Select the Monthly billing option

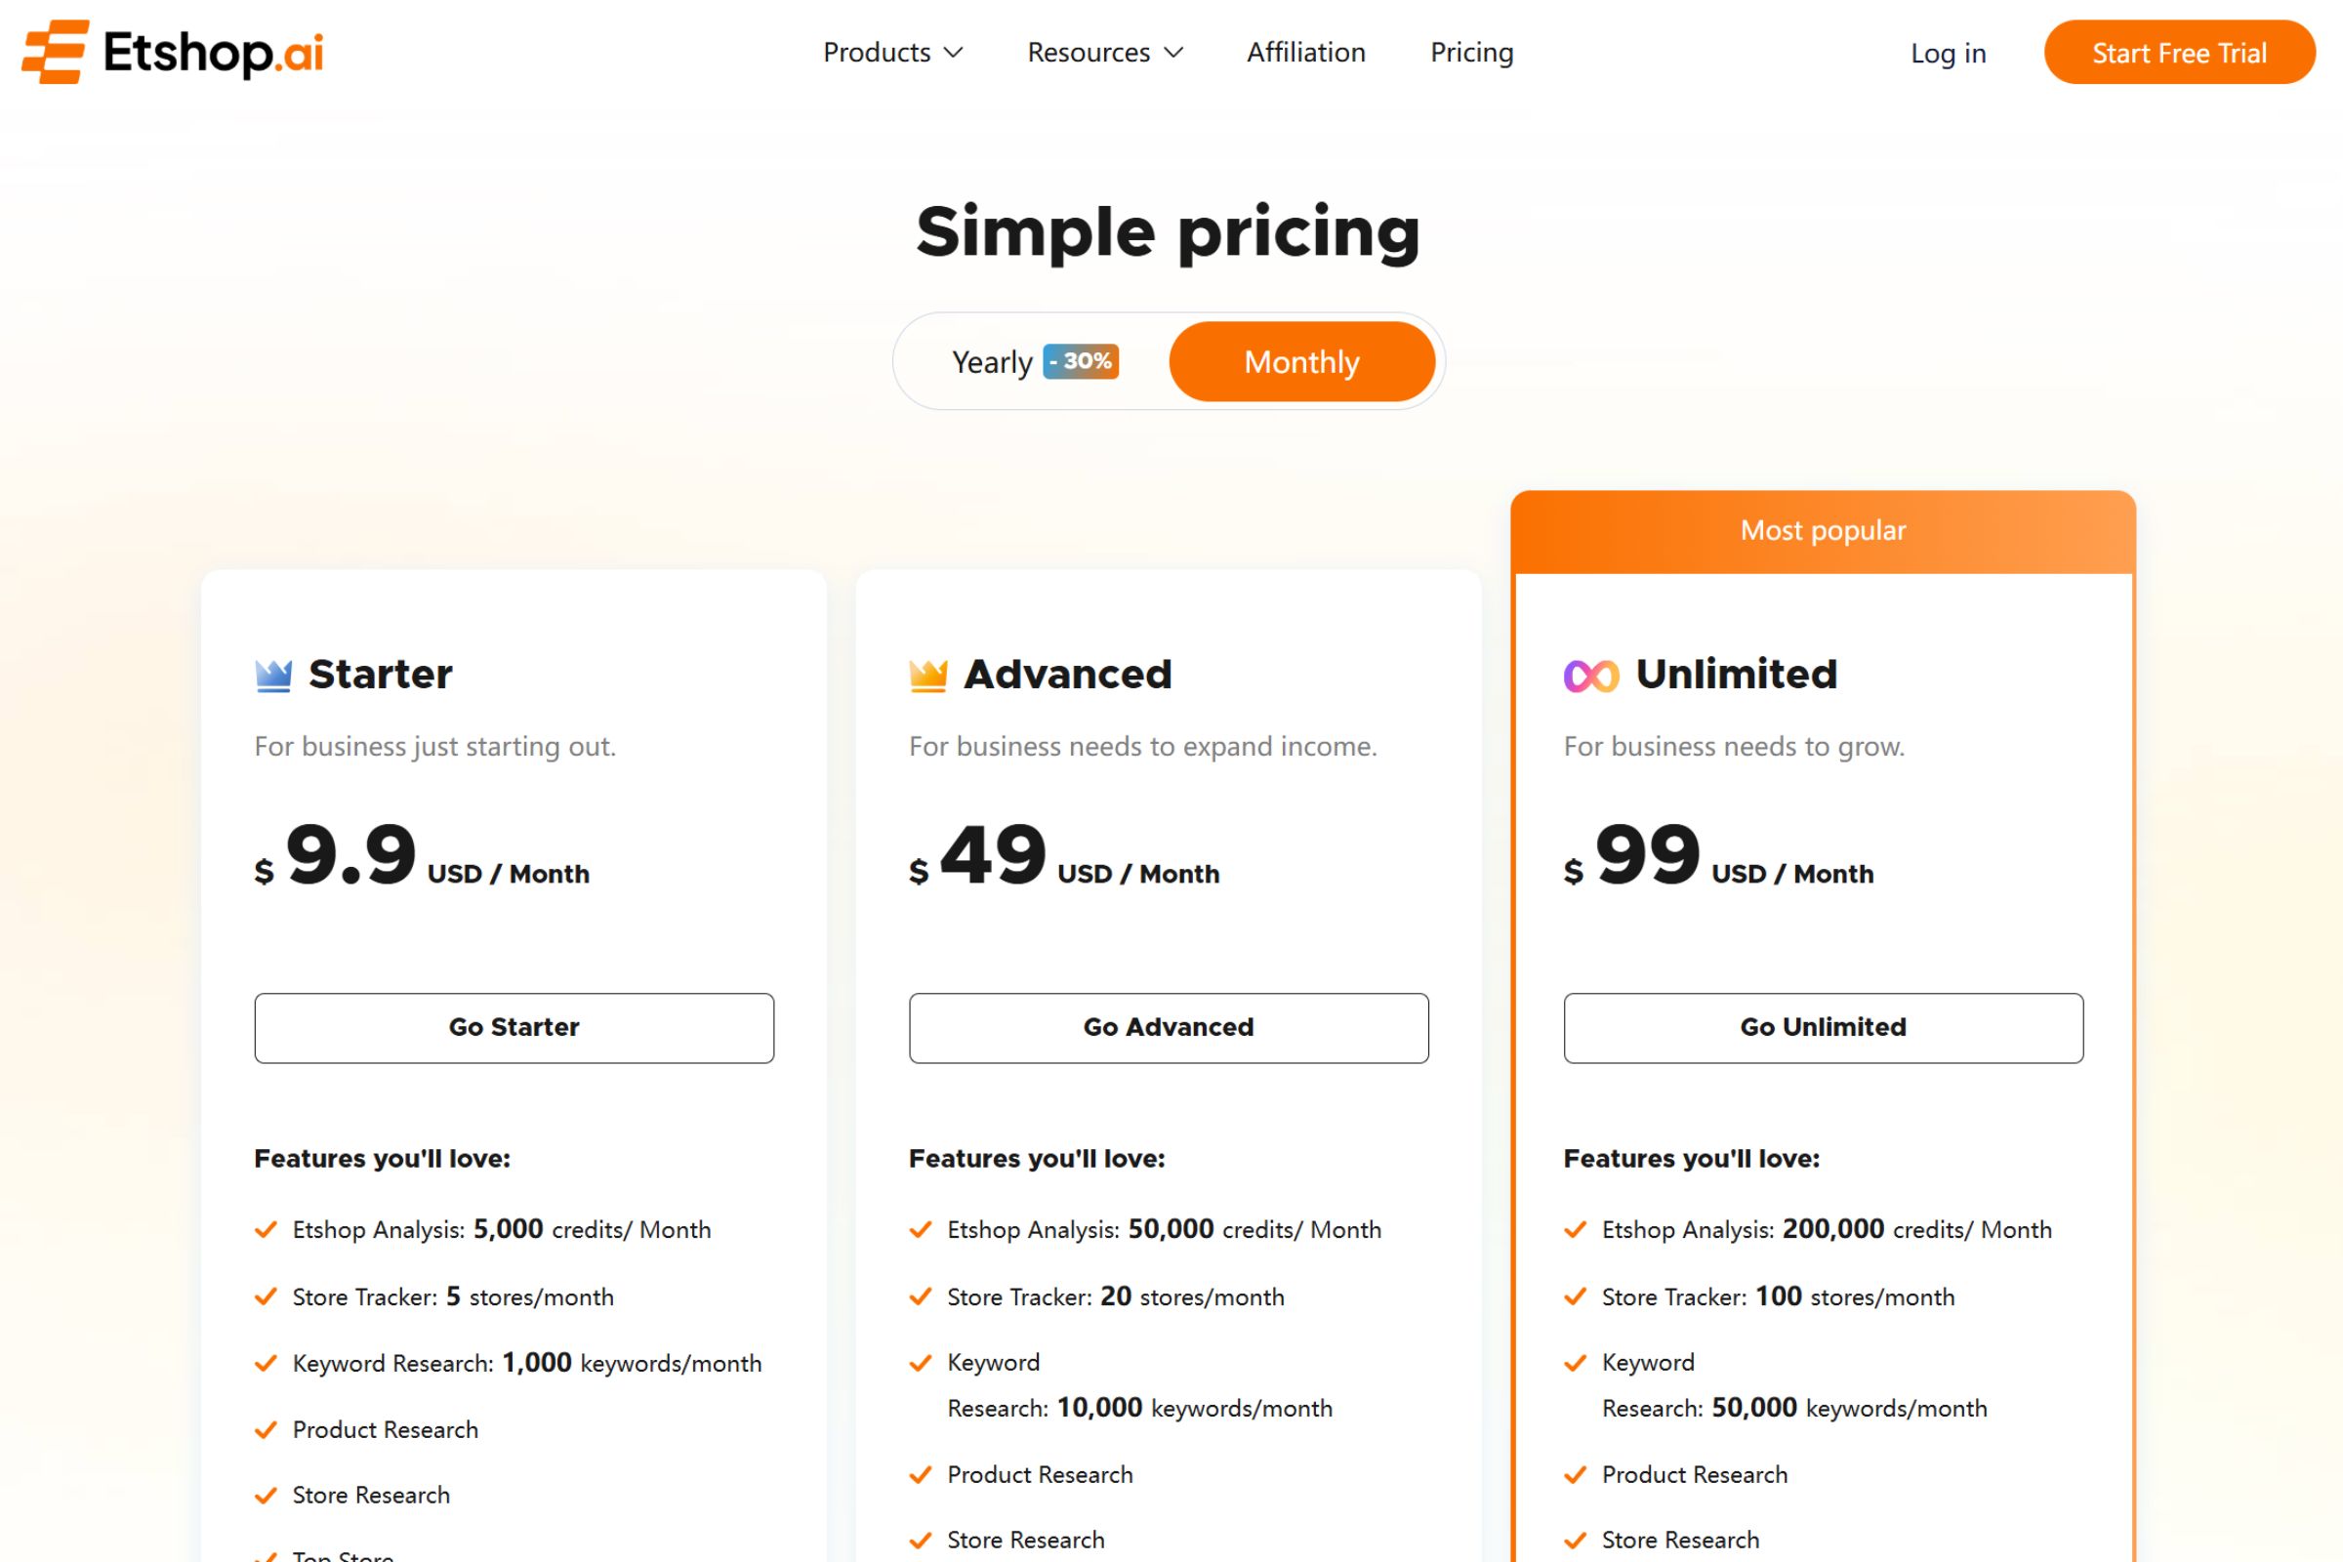(x=1301, y=361)
